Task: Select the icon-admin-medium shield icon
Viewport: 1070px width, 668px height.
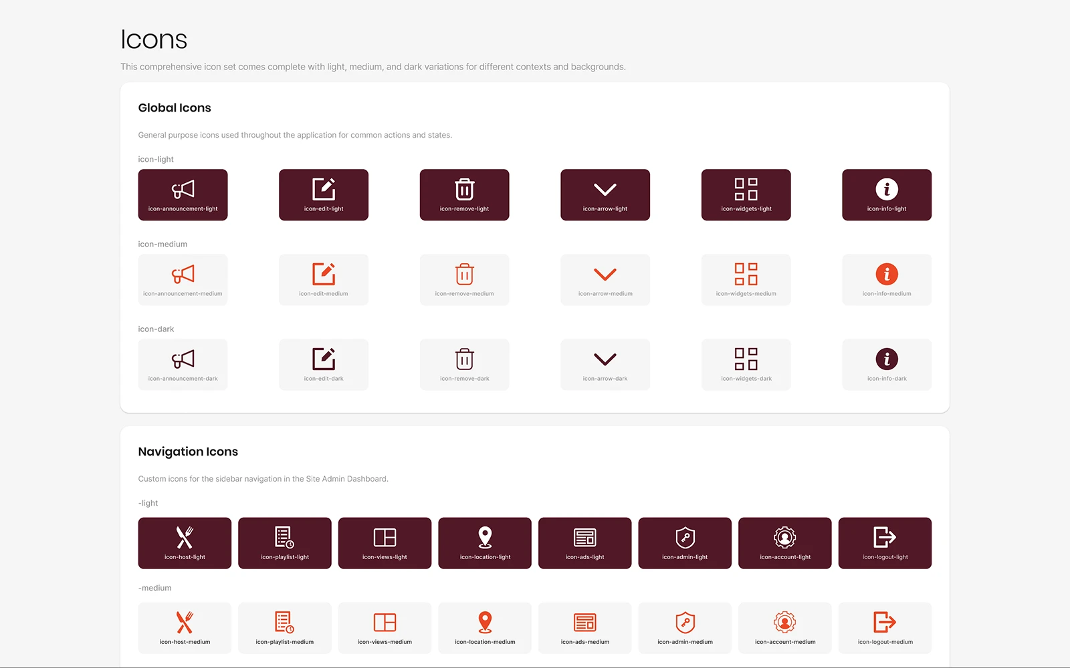Action: [685, 622]
